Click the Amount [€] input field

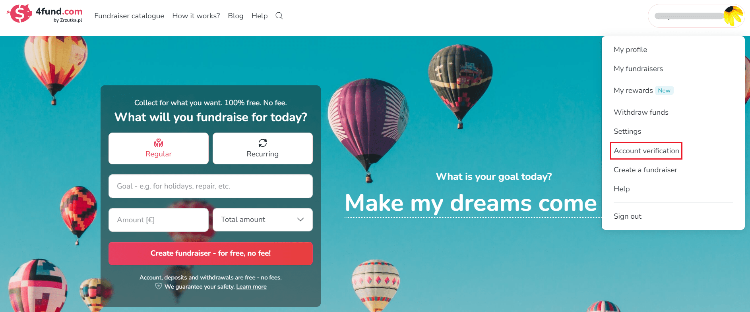(x=159, y=220)
